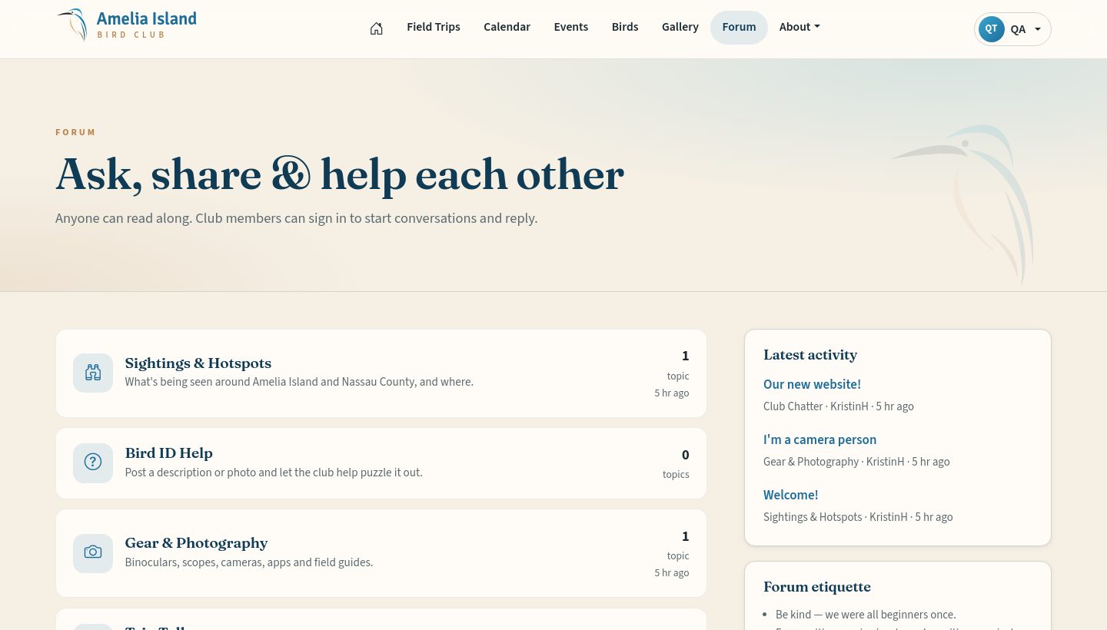Click the Gear & Photography camera icon
1107x630 pixels.
coord(93,552)
